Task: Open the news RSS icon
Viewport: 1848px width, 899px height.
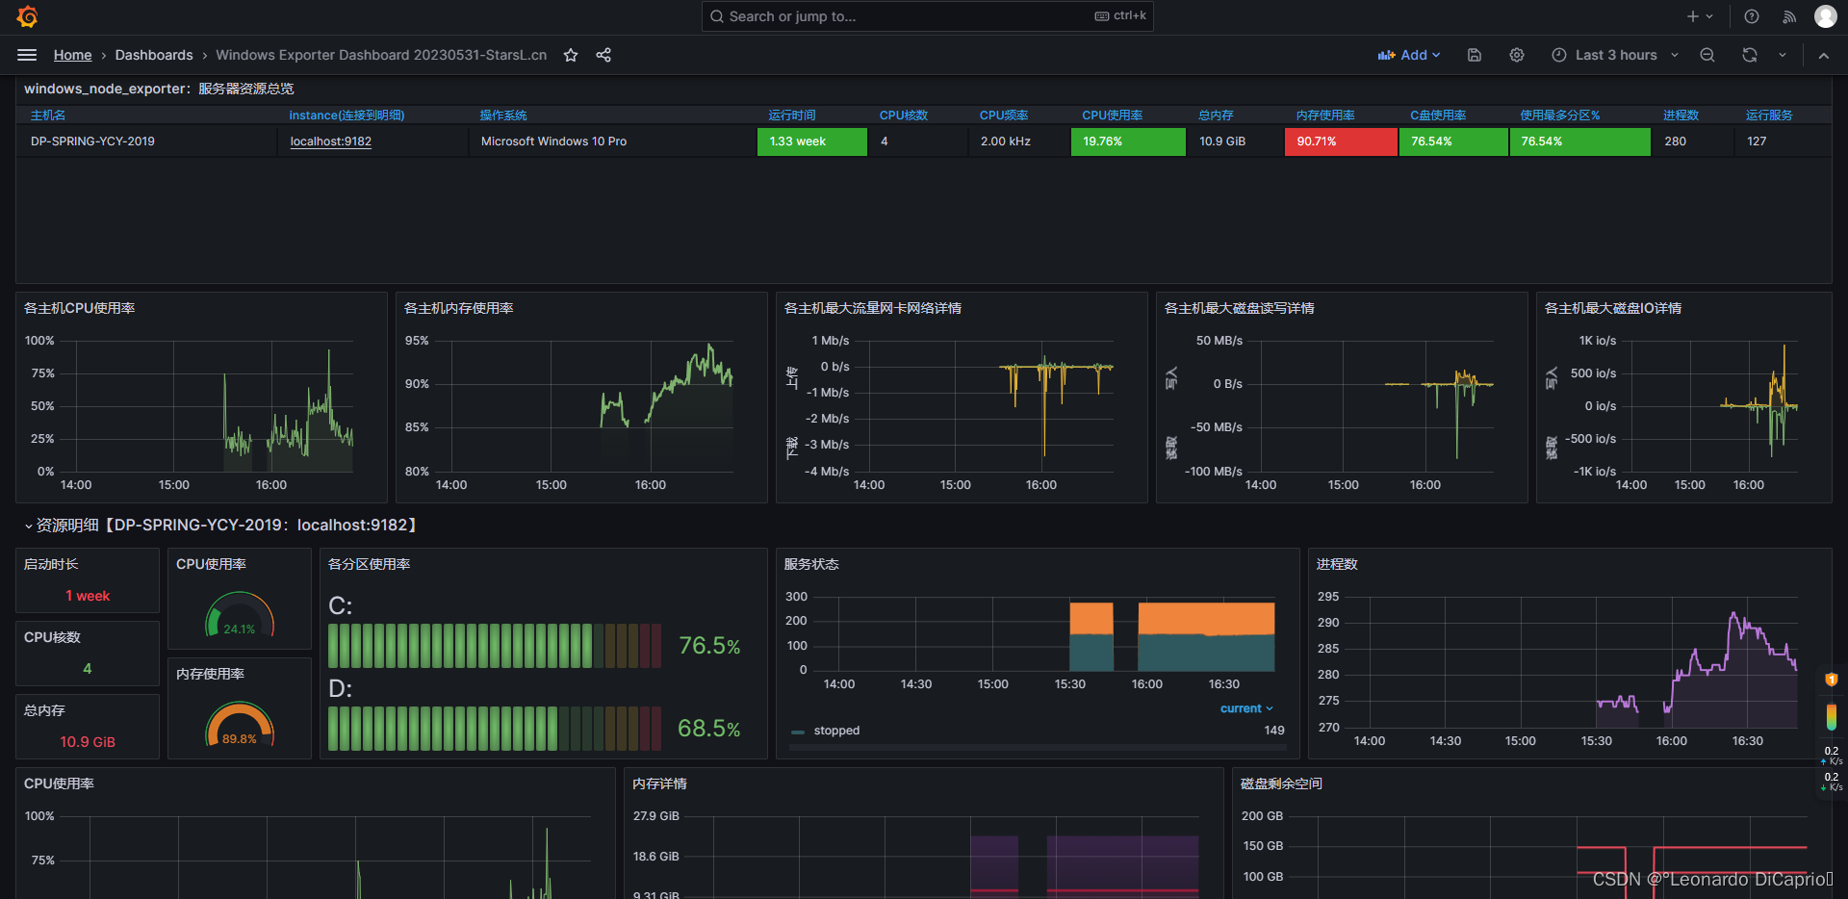Action: (x=1788, y=16)
